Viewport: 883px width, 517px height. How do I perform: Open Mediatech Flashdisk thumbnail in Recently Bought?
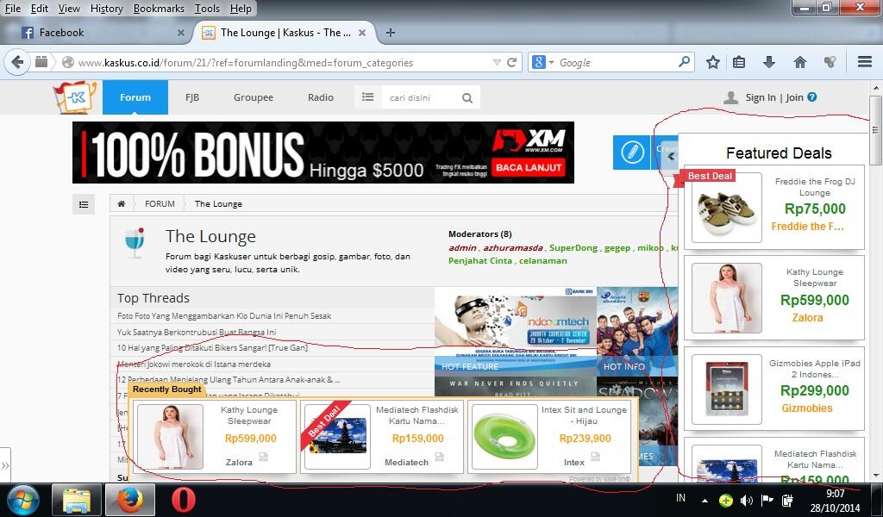click(x=337, y=437)
